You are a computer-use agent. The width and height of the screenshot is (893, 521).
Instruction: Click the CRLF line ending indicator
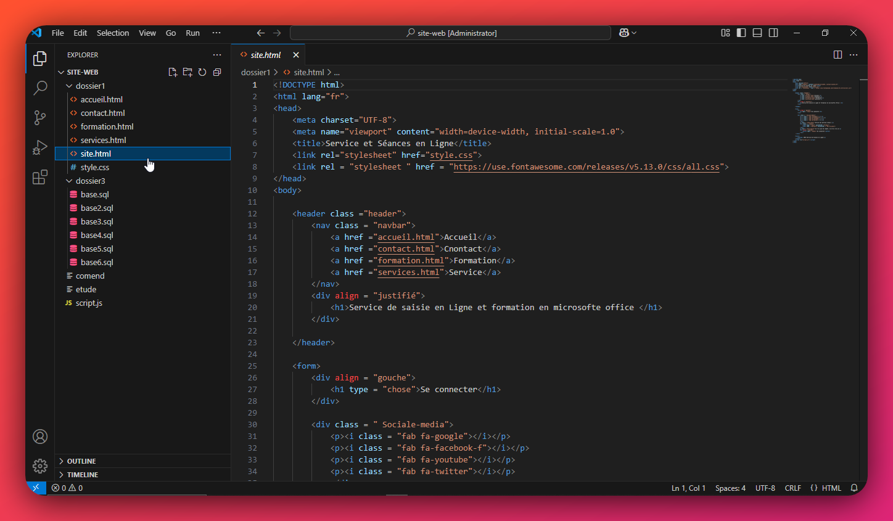(792, 488)
